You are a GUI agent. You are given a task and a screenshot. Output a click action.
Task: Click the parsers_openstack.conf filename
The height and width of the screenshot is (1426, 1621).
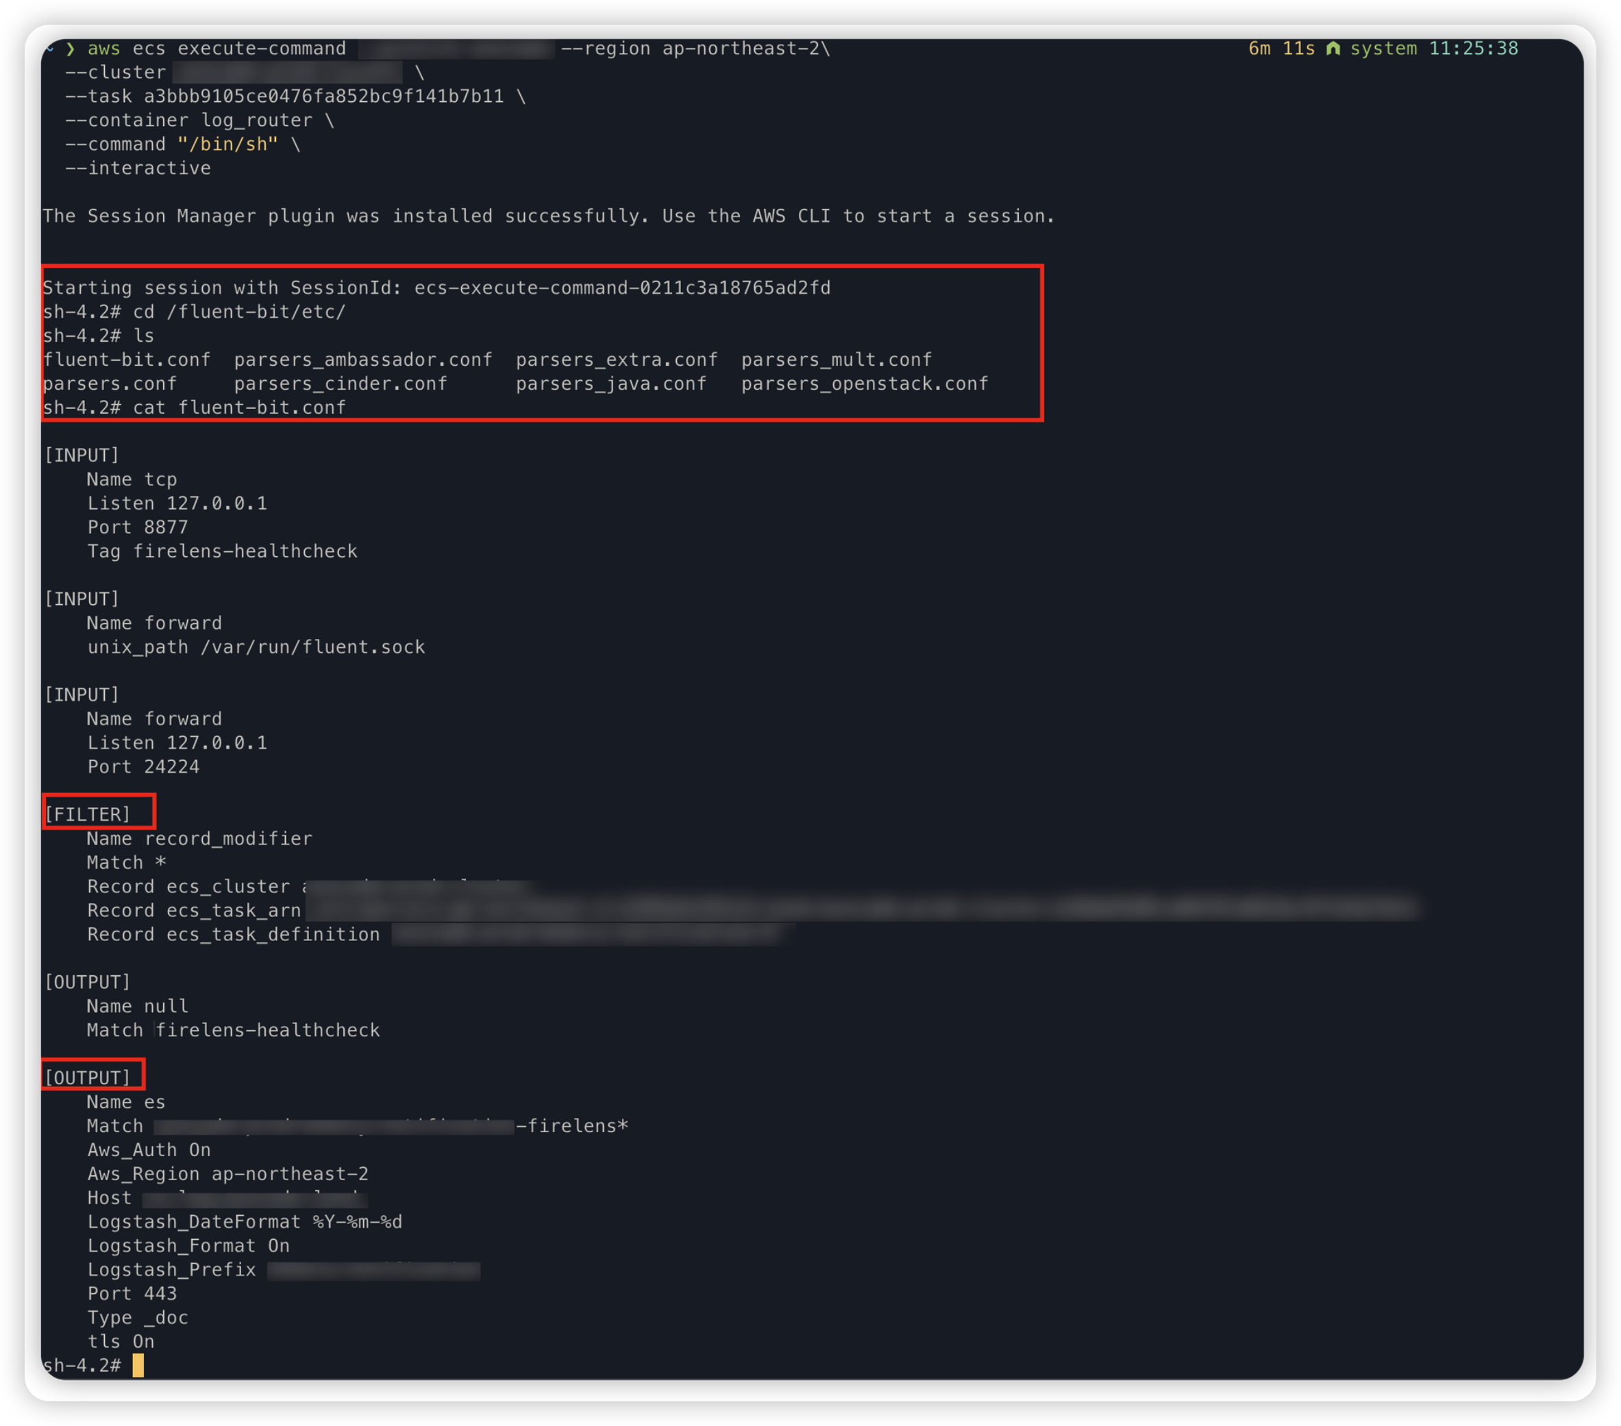865,384
